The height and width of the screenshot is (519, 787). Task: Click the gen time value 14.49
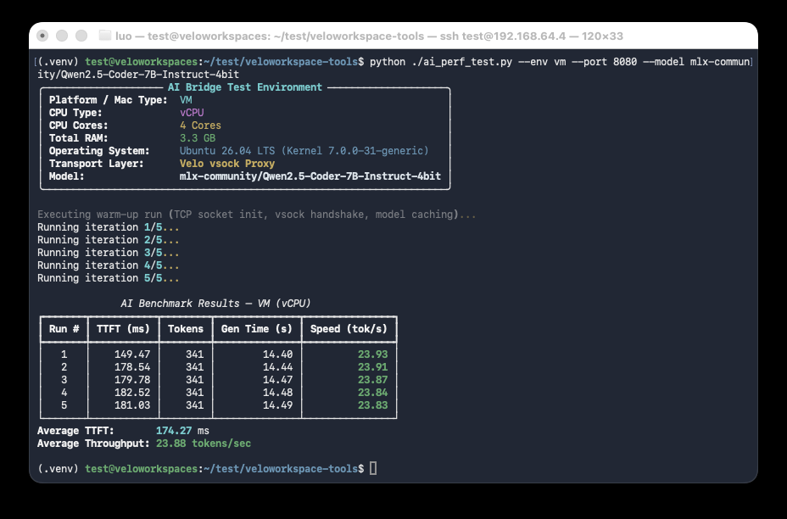tap(277, 405)
